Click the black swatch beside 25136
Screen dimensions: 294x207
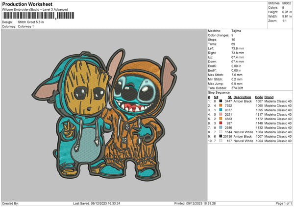click(220, 136)
